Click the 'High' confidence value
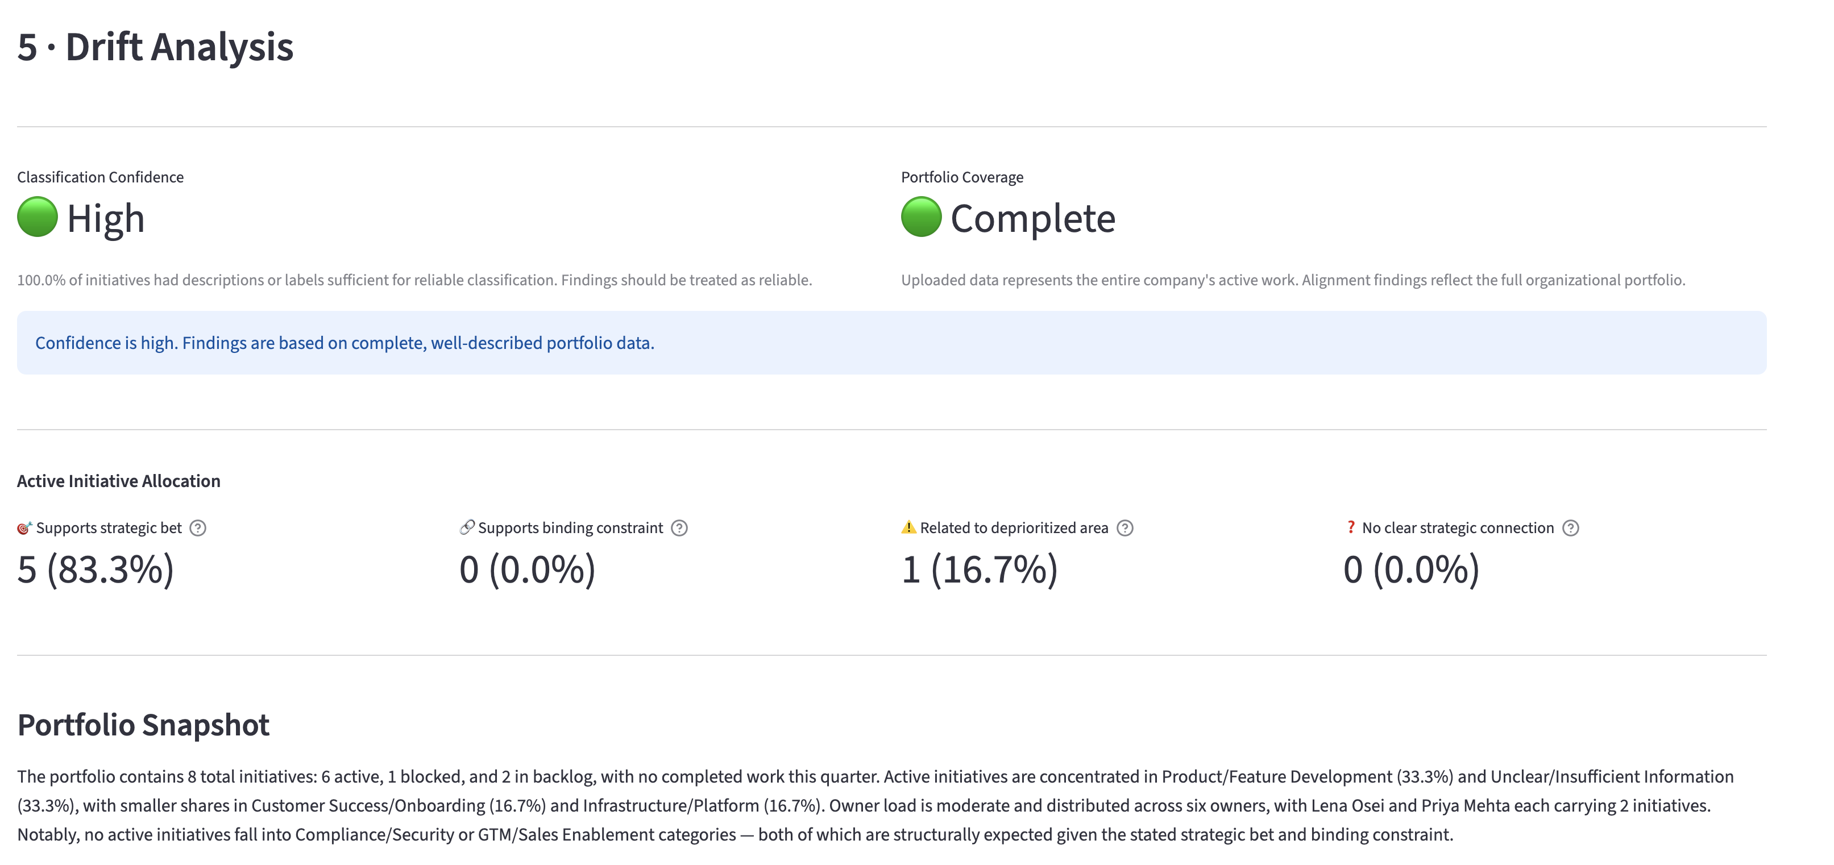The image size is (1834, 865). [x=105, y=218]
